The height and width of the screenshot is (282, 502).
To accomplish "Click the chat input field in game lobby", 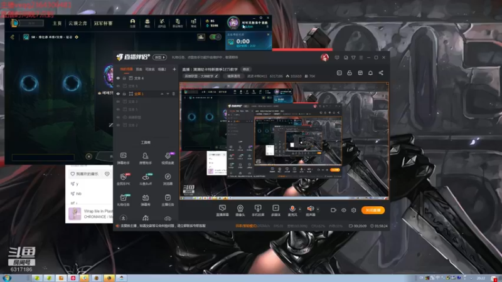I will [x=43, y=157].
